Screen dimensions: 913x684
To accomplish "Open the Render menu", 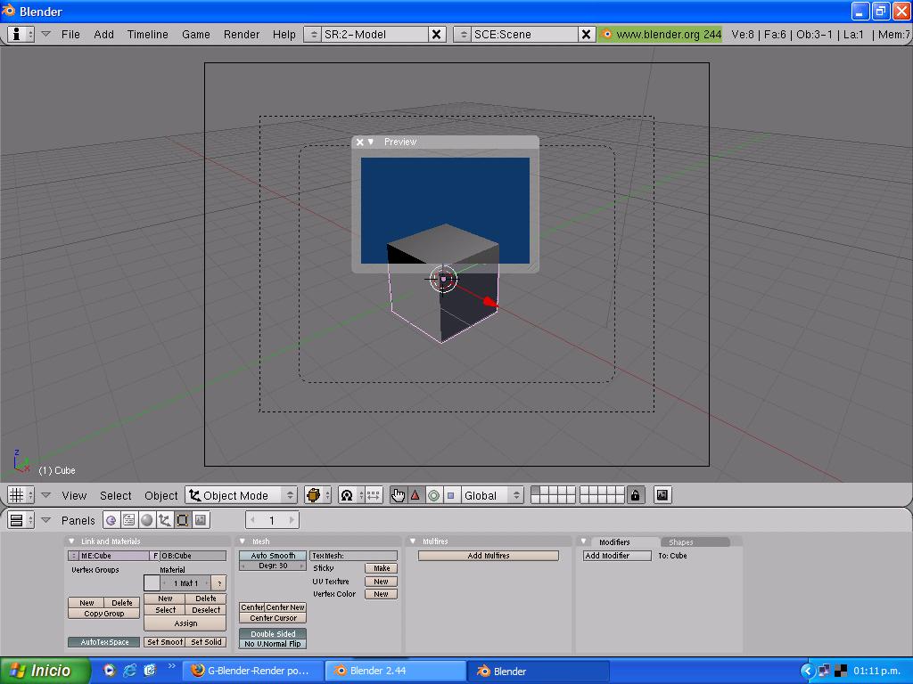I will tap(242, 34).
